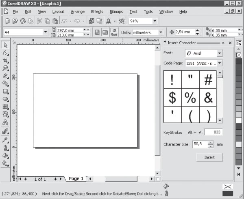This screenshot has width=244, height=199.
Task: Open the Undo history dropdown arrow
Action: [70, 21]
